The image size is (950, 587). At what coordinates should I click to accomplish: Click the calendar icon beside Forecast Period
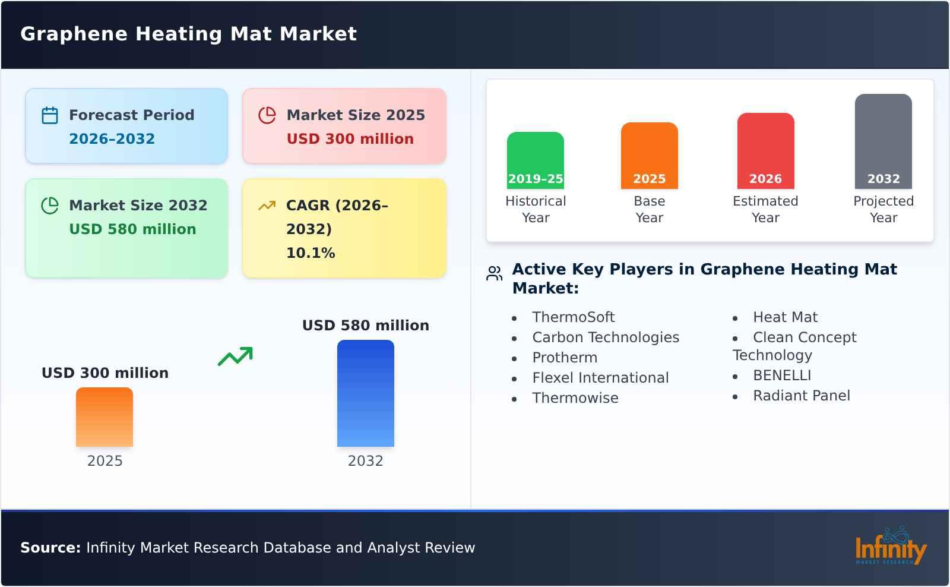point(50,114)
